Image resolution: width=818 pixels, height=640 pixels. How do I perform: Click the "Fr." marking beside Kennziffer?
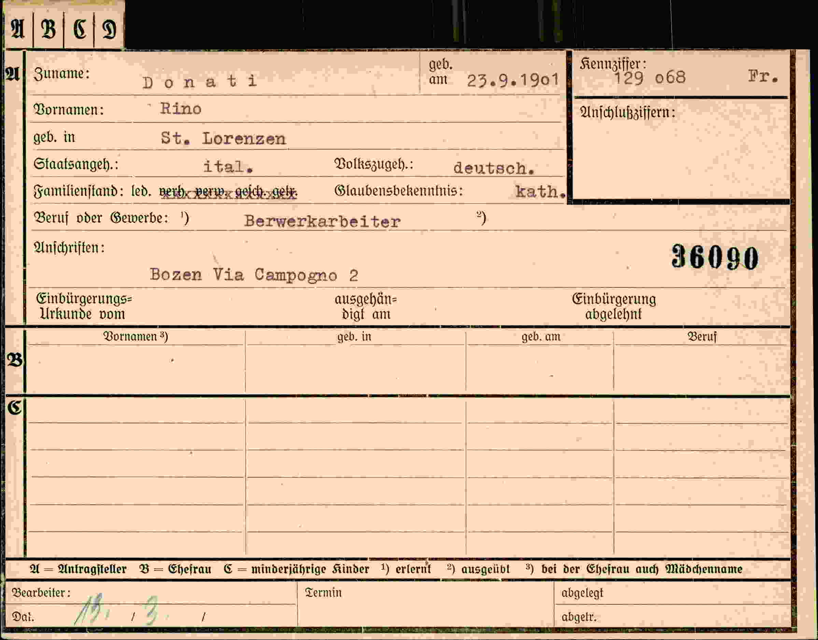(x=763, y=77)
